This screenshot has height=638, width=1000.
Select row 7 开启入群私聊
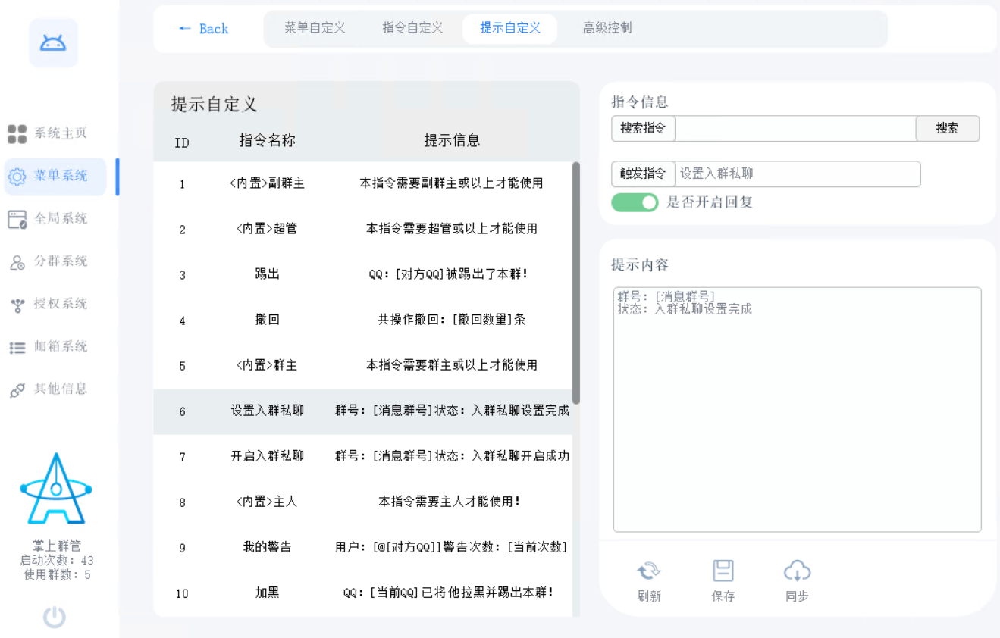coord(362,457)
